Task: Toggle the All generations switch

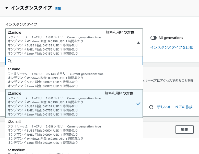Action: coord(154,38)
